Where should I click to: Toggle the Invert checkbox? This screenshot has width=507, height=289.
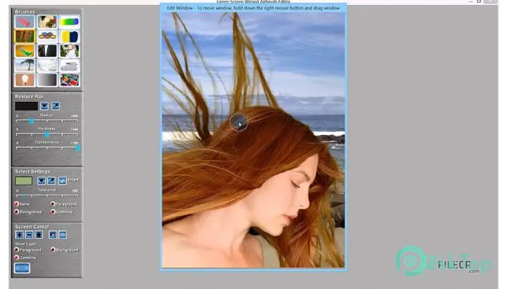pos(62,181)
